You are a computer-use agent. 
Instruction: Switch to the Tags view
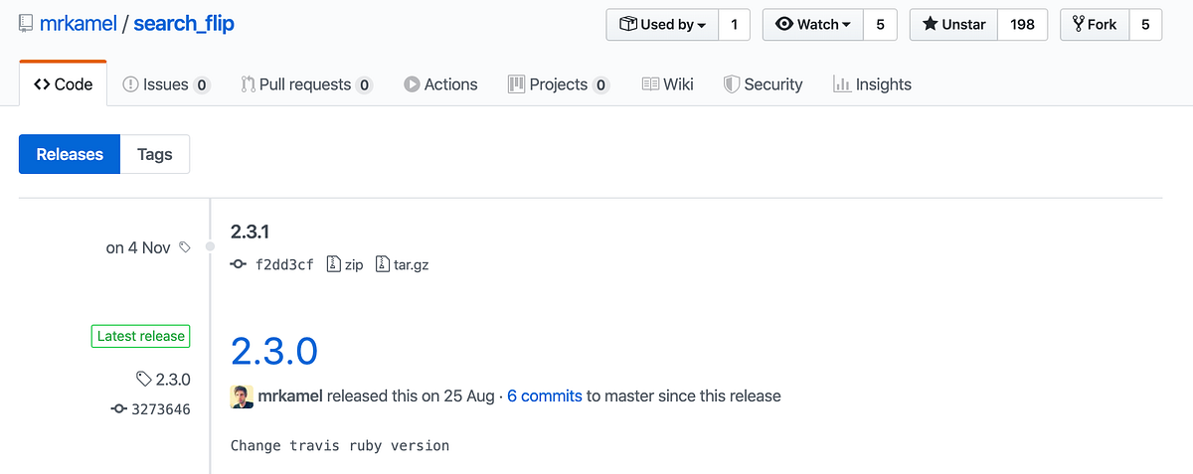(x=155, y=154)
